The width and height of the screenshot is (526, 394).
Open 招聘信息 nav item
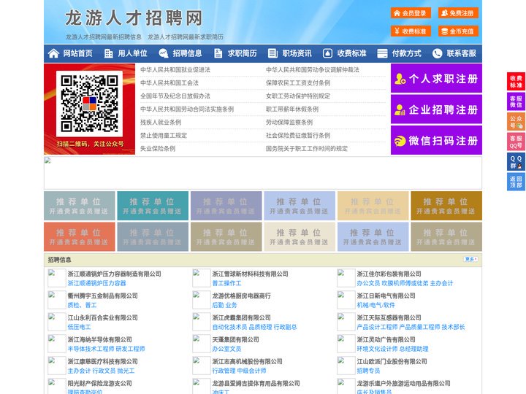(x=187, y=53)
